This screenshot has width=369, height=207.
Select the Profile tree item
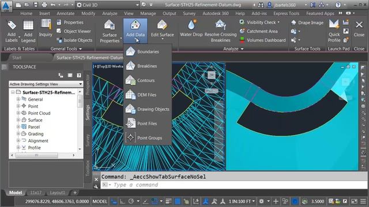pos(34,148)
